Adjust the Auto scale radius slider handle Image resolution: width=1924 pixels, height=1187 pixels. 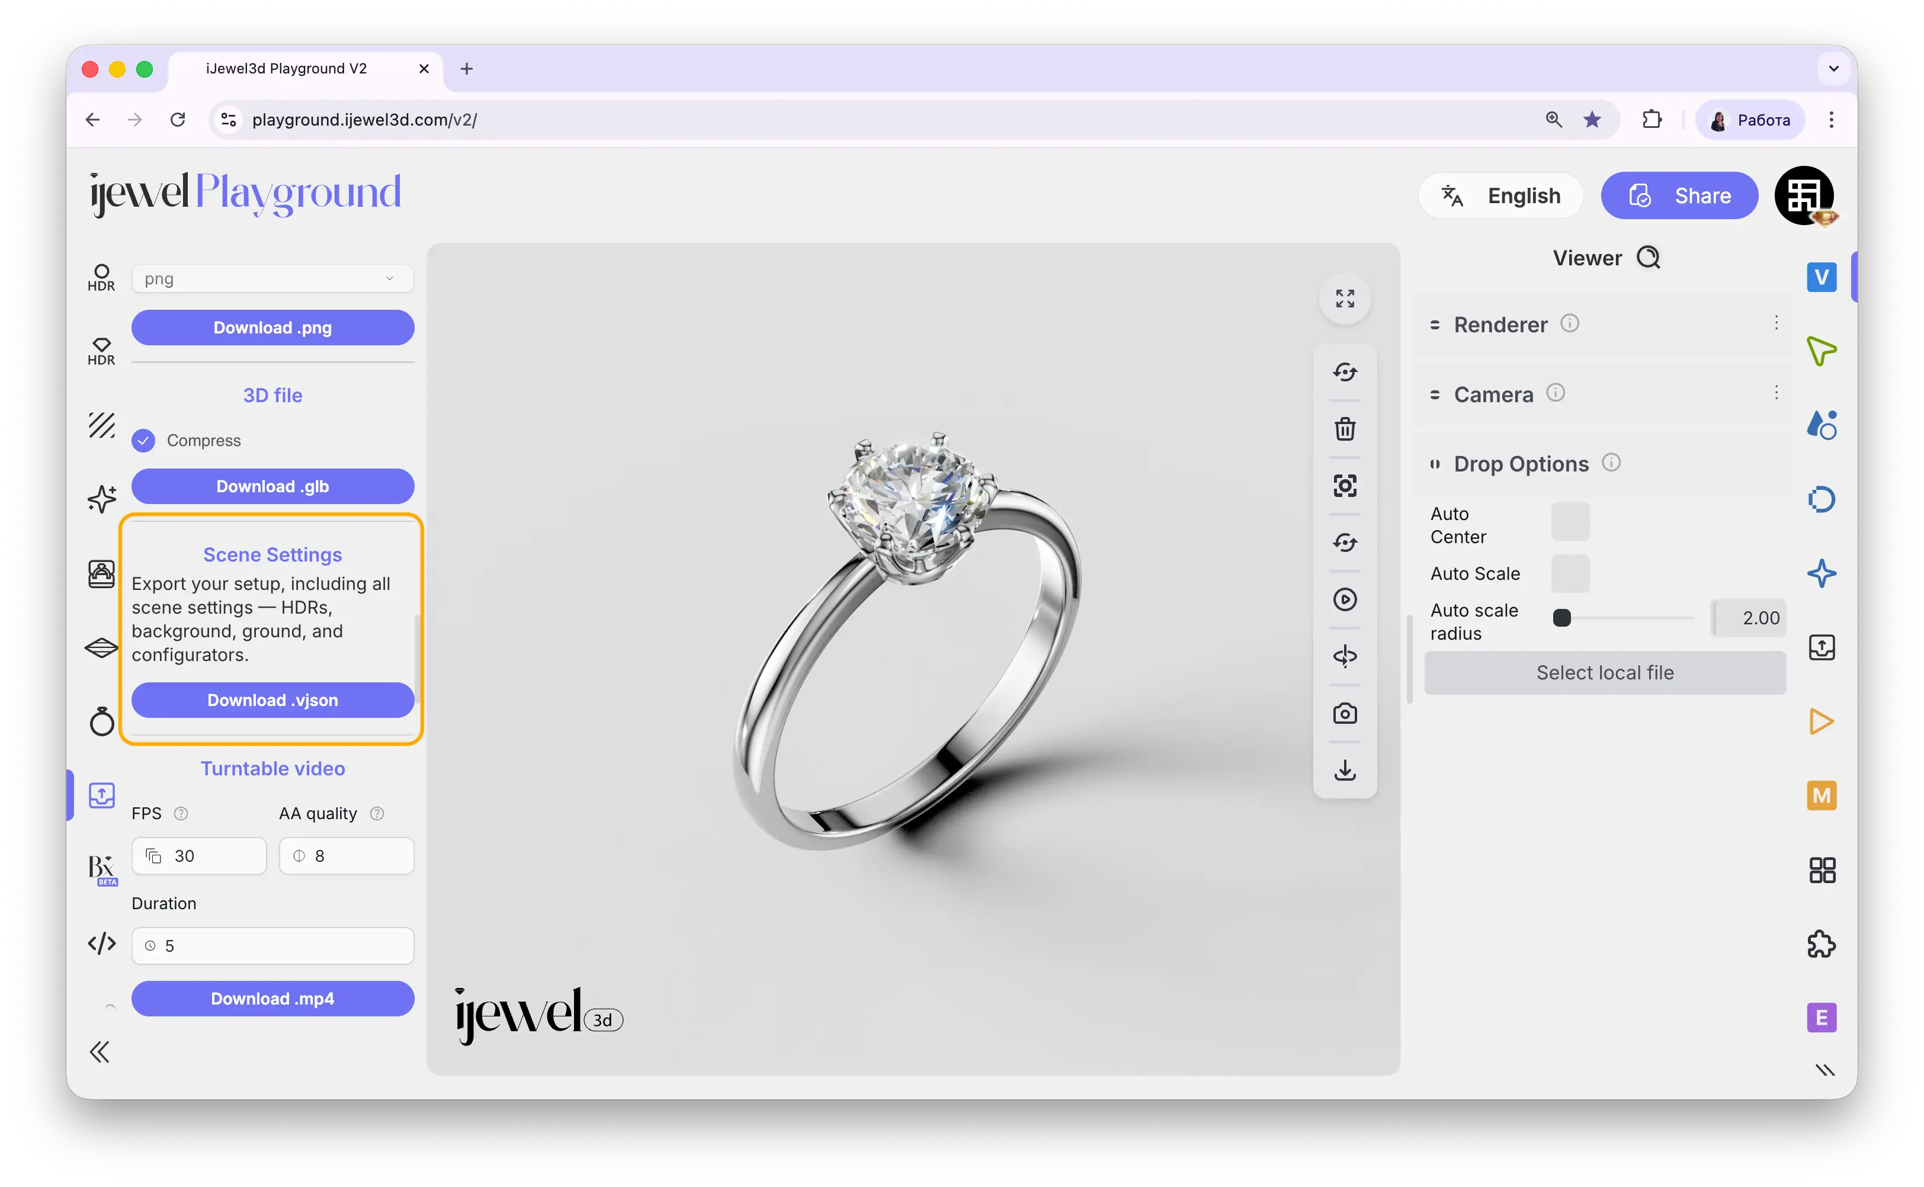click(1561, 618)
